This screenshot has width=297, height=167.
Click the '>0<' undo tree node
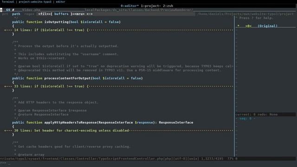tap(248, 26)
